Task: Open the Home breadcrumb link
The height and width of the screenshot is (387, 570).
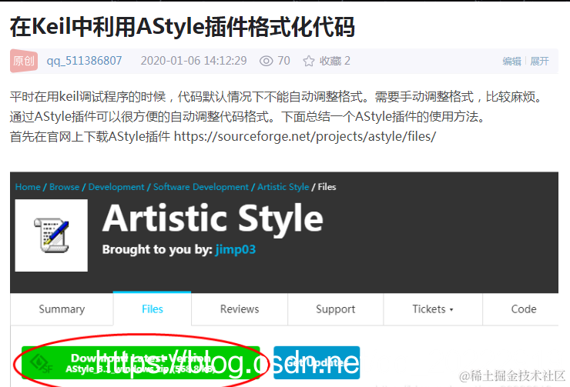Action: pos(28,187)
